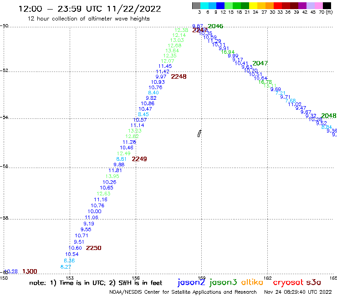Viewport: 337px width, 296px height.
Task: Click the wave height value 8.81
Action: tap(121, 159)
